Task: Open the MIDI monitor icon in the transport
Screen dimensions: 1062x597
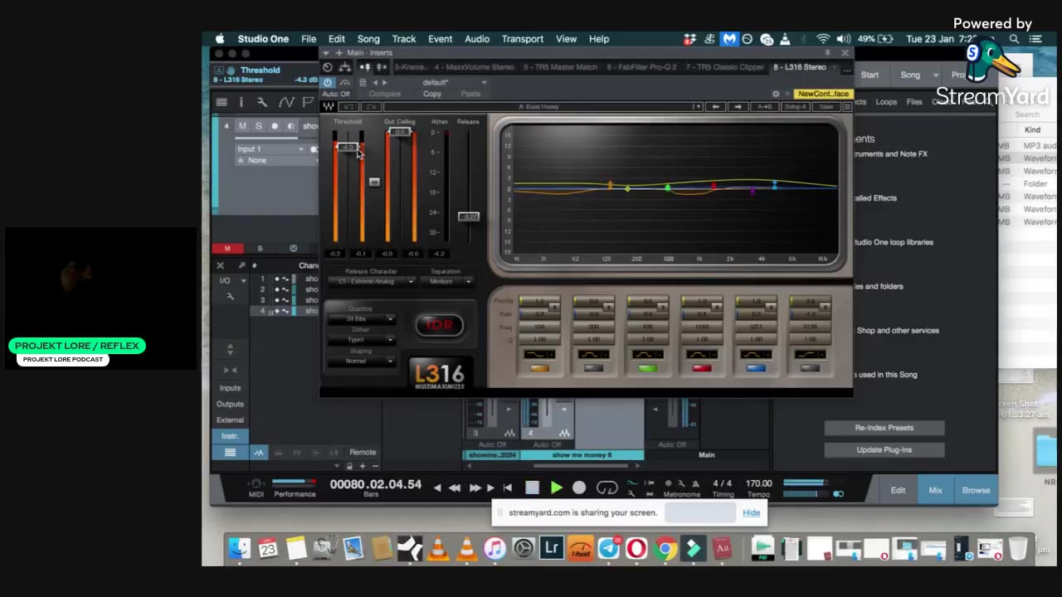Action: tap(256, 483)
